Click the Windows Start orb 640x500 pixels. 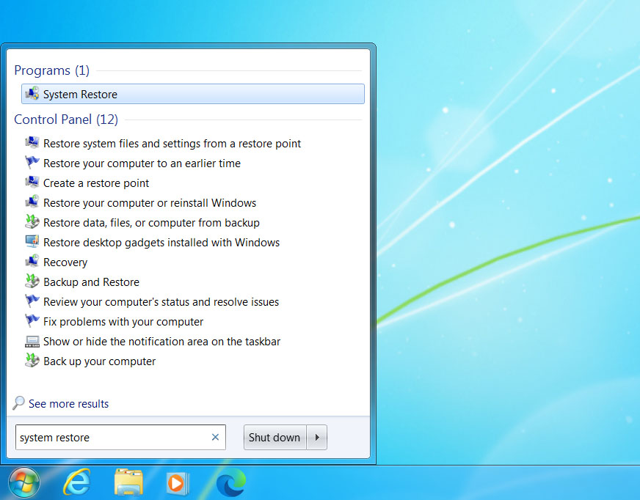pyautogui.click(x=24, y=482)
